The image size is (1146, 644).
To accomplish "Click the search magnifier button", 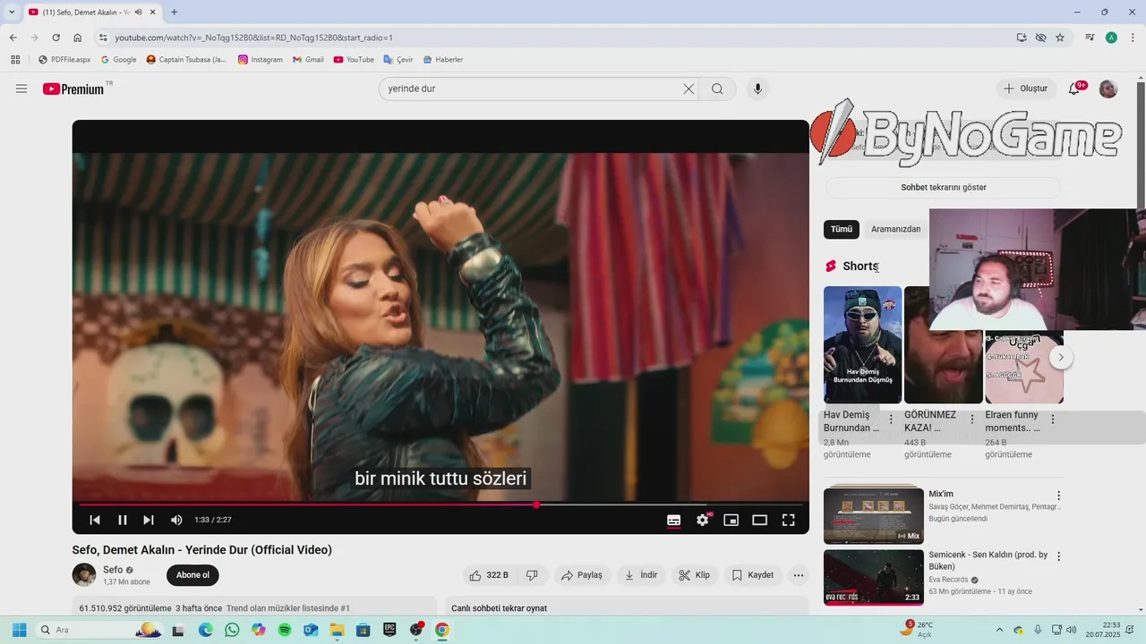I will click(717, 89).
